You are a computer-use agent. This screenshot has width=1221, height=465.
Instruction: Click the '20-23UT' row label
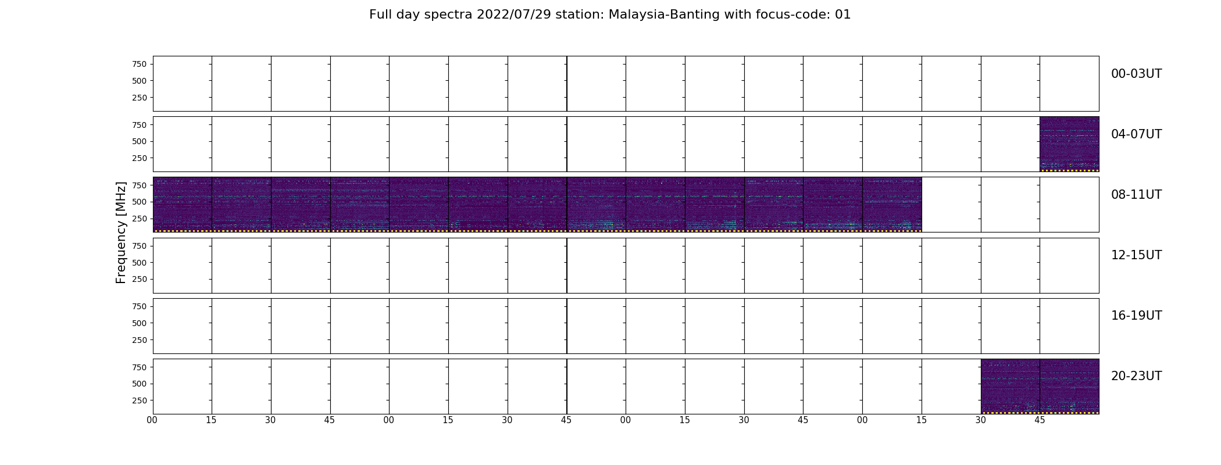(x=1136, y=376)
